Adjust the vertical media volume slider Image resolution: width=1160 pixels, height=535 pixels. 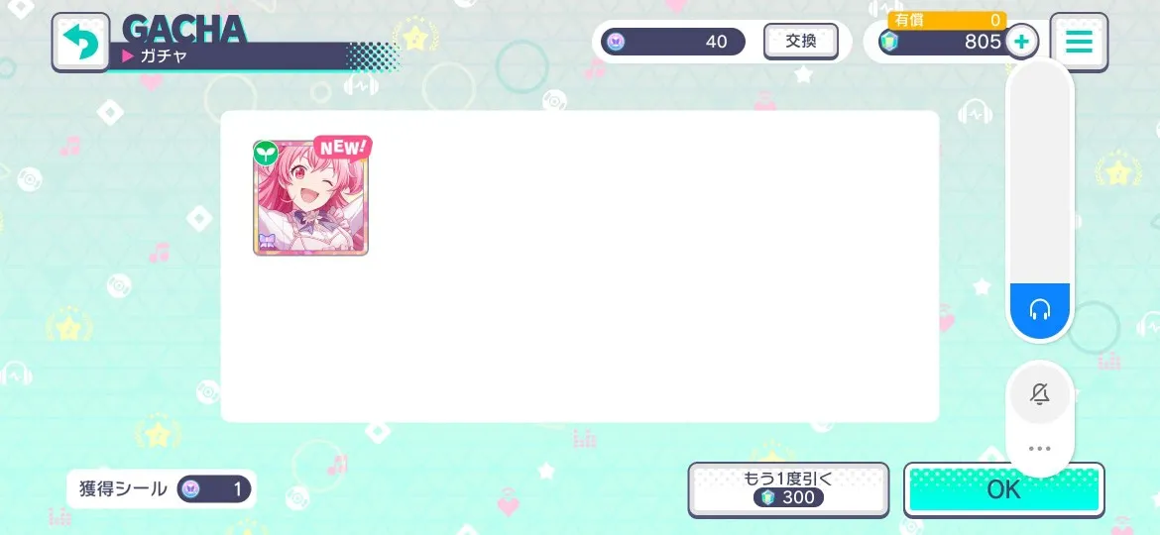[1039, 199]
